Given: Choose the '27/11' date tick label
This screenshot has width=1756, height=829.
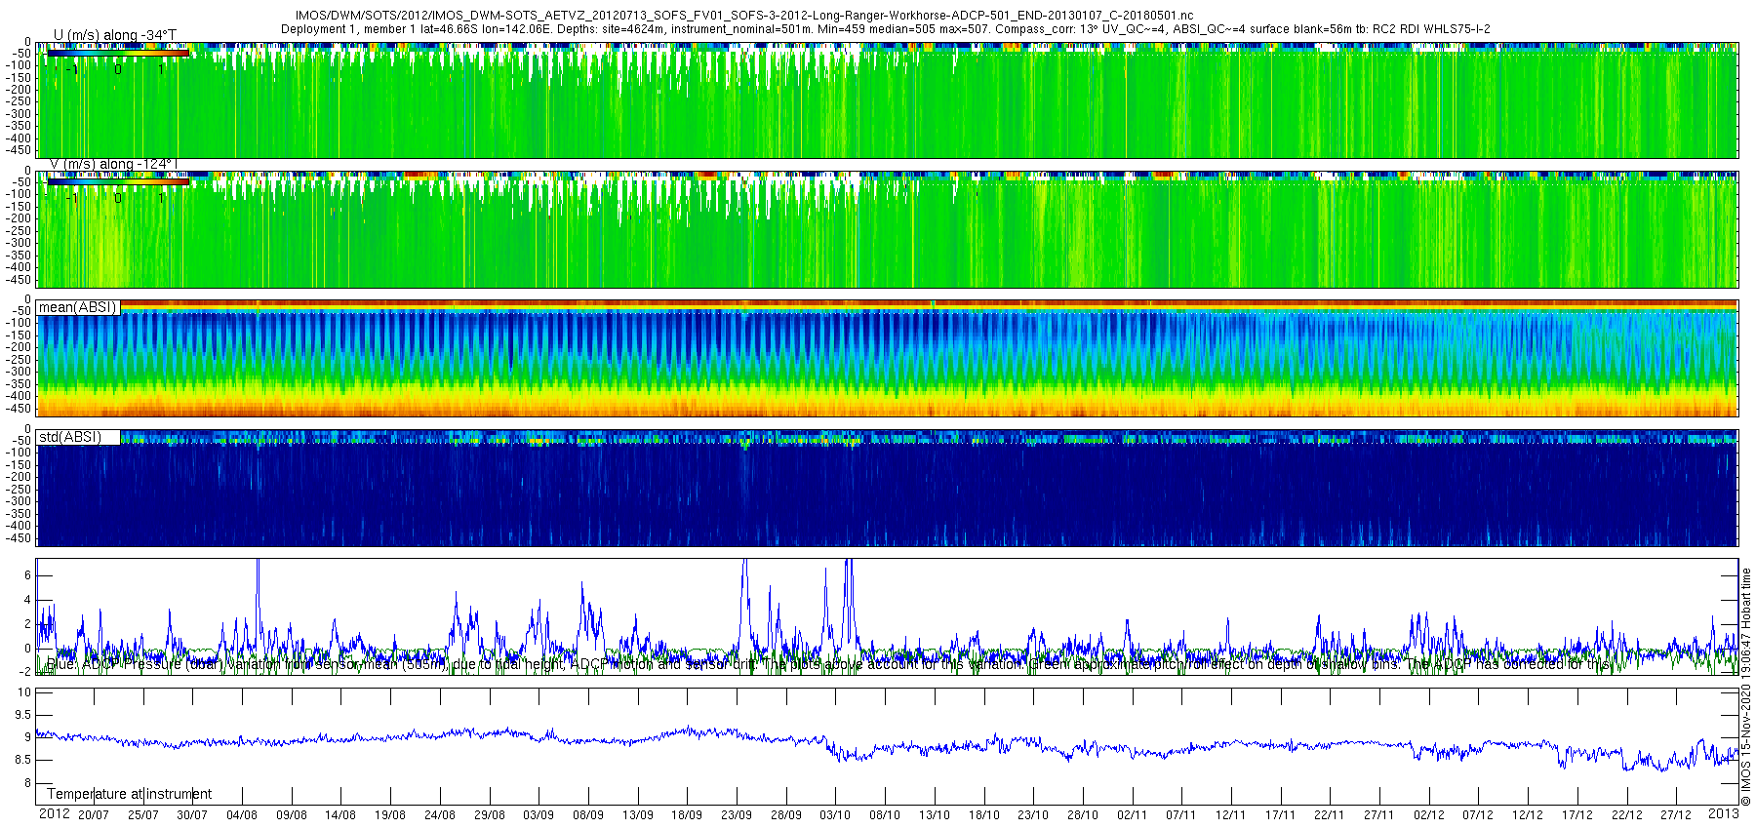Looking at the screenshot, I should click(1379, 815).
